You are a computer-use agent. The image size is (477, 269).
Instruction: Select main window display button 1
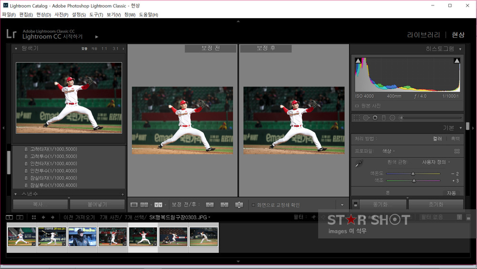coord(10,217)
